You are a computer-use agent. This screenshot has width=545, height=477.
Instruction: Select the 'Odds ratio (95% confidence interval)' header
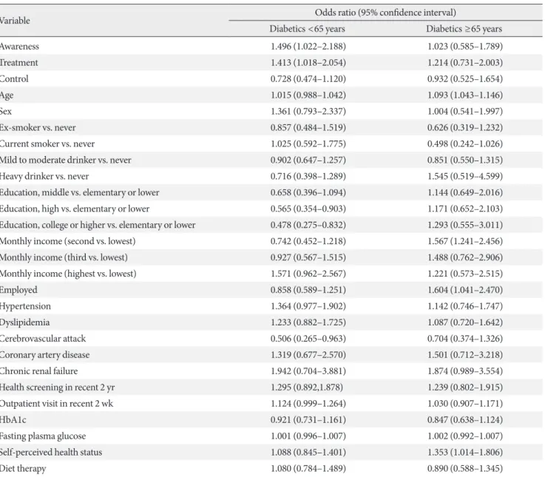385,13
